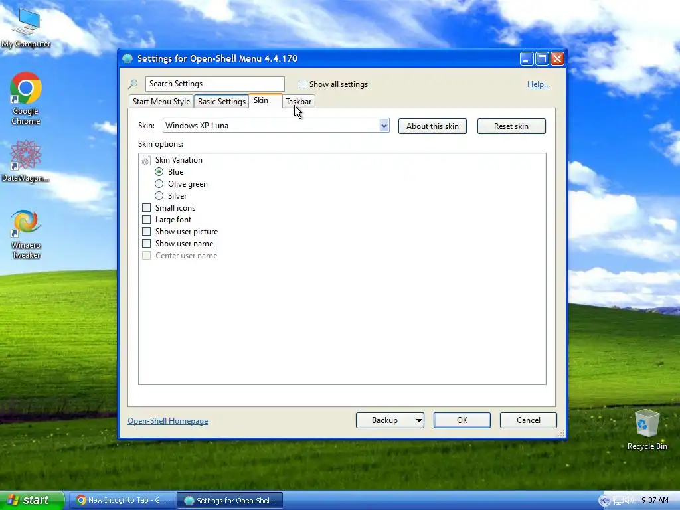Click the 9:07 AM clock
This screenshot has height=510, width=680.
point(655,501)
